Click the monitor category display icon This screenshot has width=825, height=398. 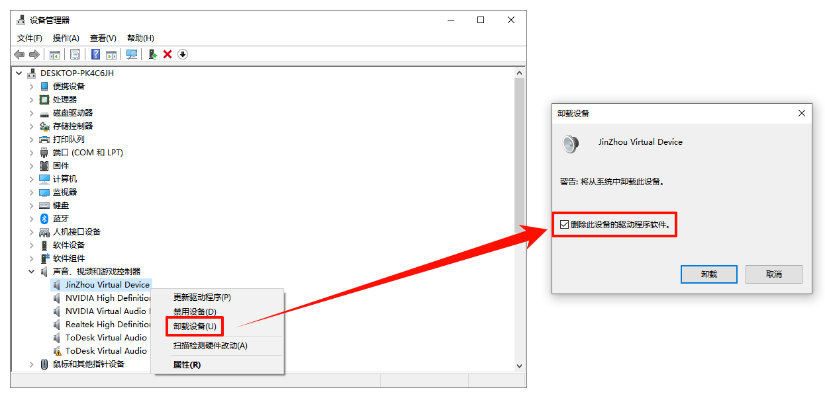pyautogui.click(x=44, y=192)
